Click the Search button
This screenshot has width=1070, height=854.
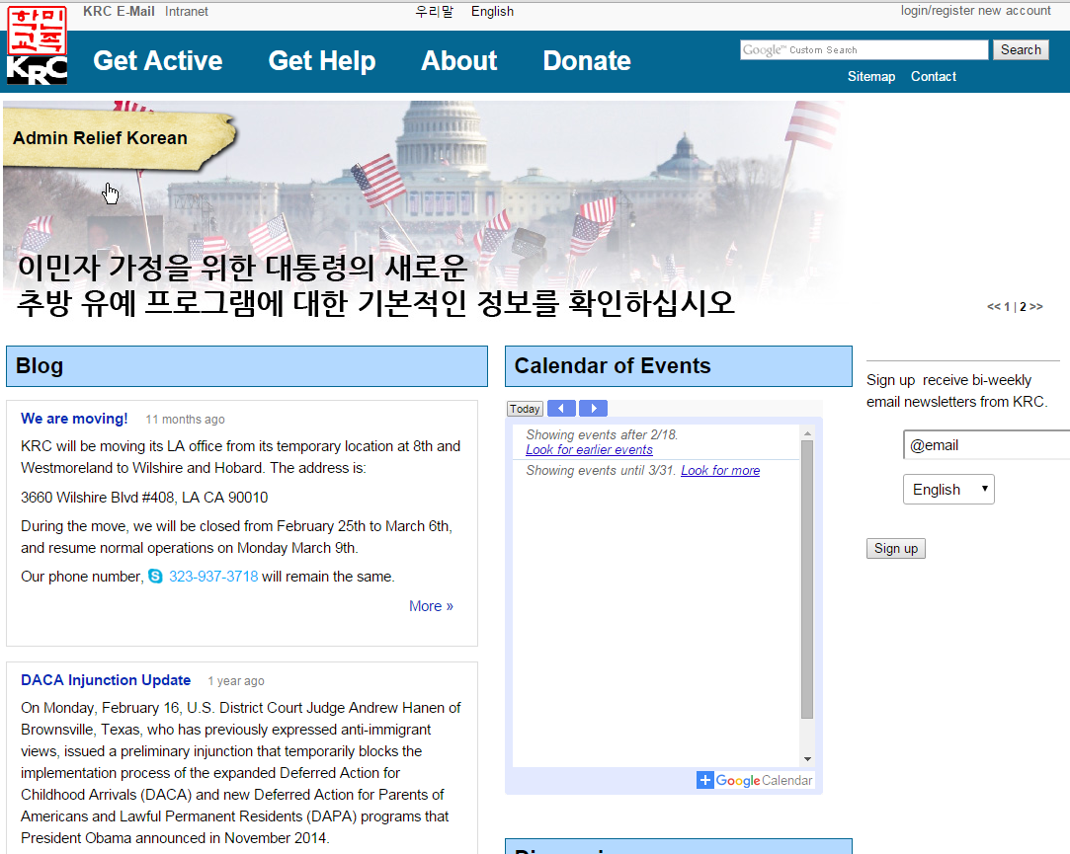click(1021, 49)
